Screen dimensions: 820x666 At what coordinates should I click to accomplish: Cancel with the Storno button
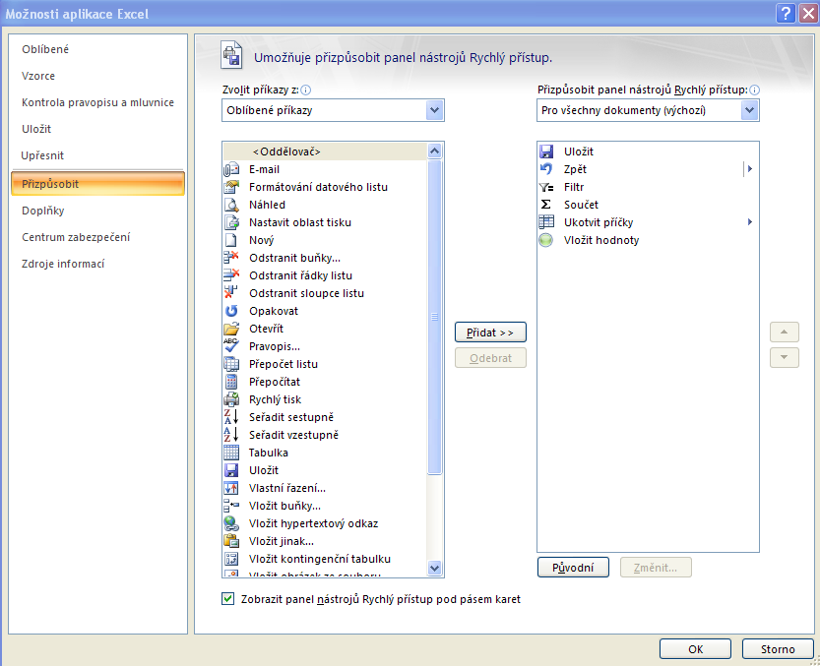click(778, 649)
